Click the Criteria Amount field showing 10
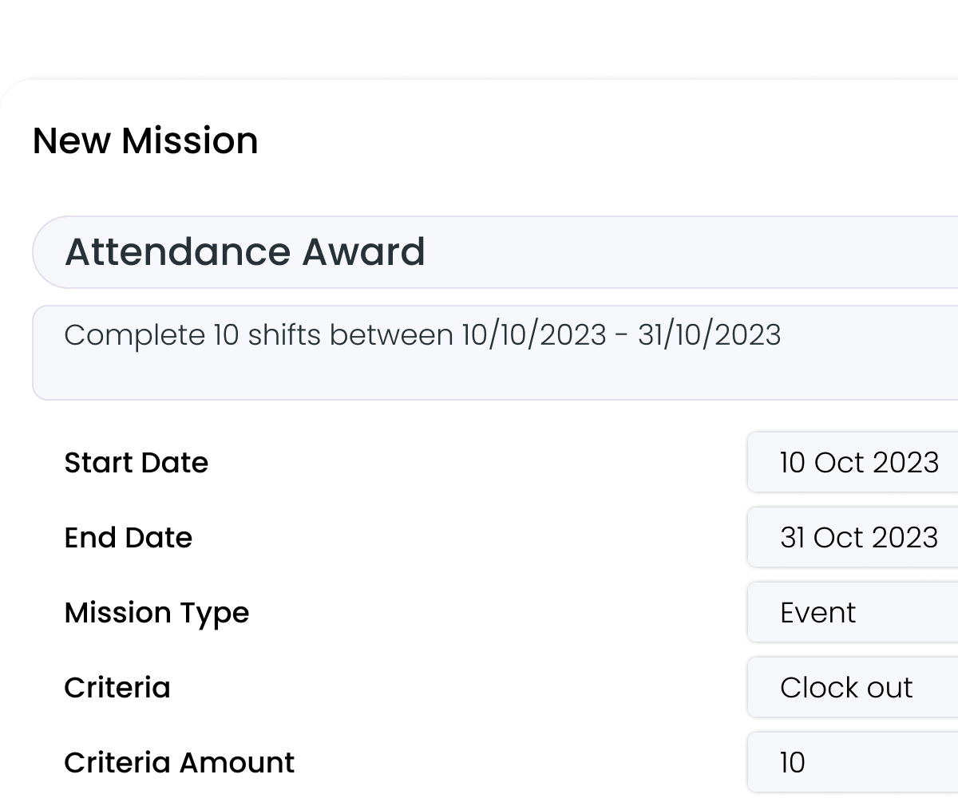The image size is (958, 798). tap(853, 763)
